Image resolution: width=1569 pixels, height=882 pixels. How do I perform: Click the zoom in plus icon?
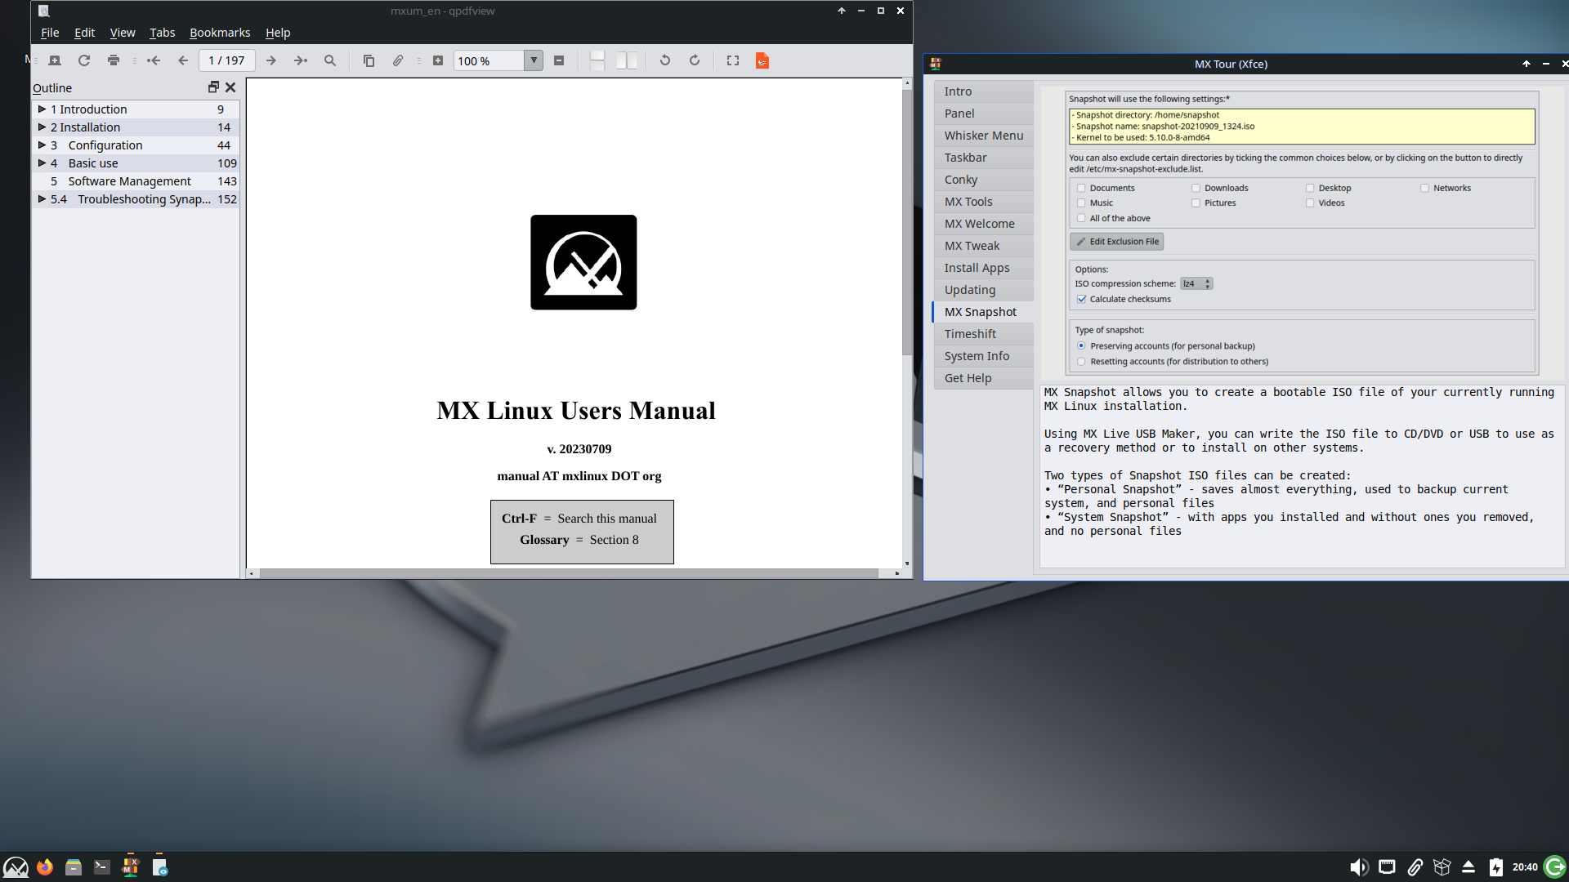(438, 60)
